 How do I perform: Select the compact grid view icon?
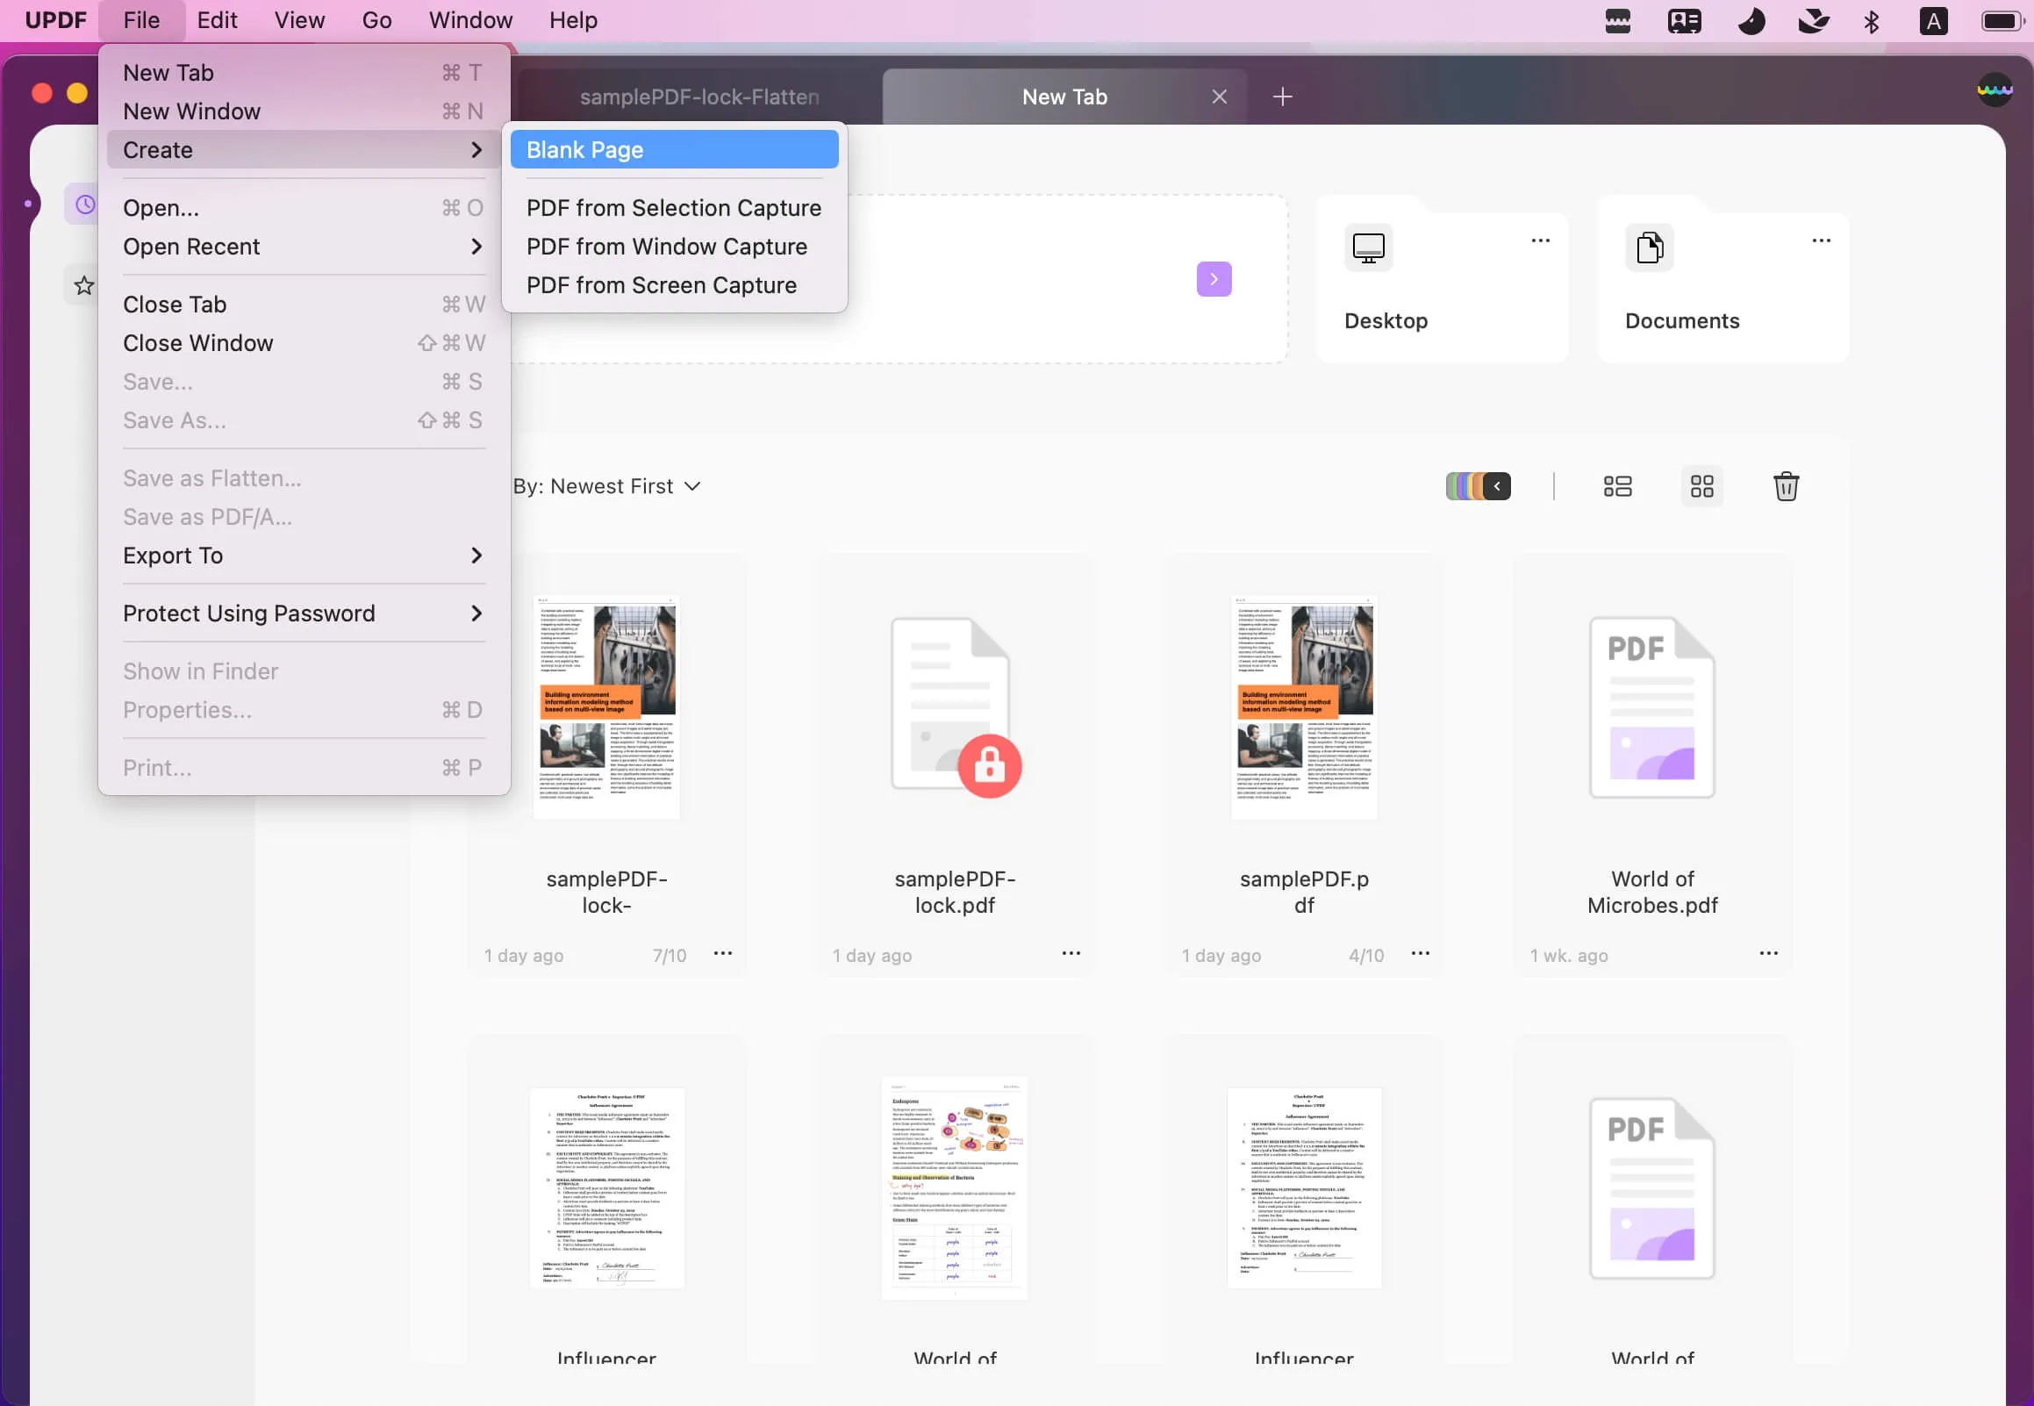pyautogui.click(x=1701, y=487)
